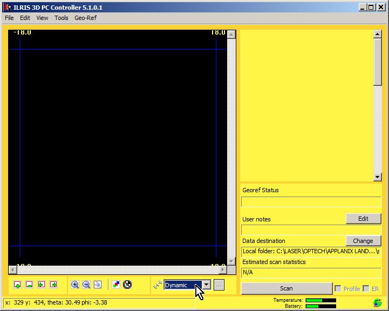Minimize the ILRIS controller window
Viewport: 389px width, 311px height.
pos(362,7)
